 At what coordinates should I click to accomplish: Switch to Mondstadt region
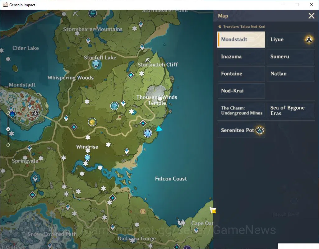point(241,40)
